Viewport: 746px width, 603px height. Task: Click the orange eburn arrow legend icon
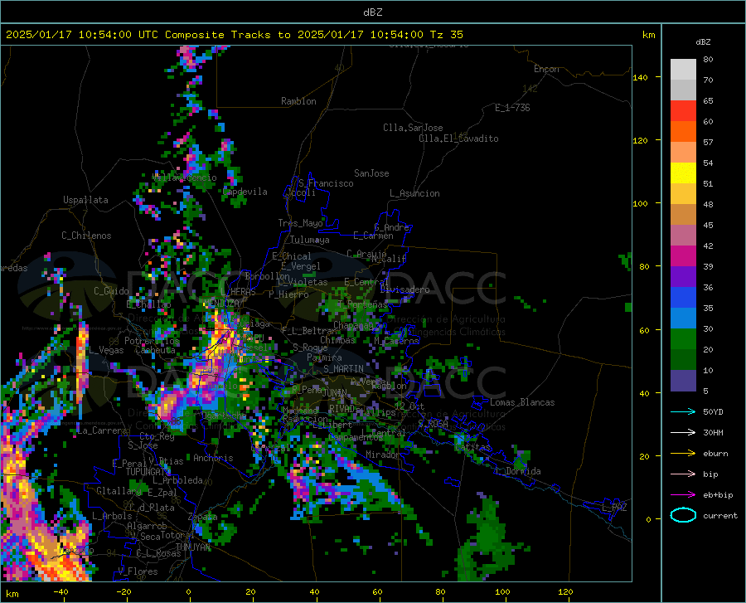click(x=683, y=453)
